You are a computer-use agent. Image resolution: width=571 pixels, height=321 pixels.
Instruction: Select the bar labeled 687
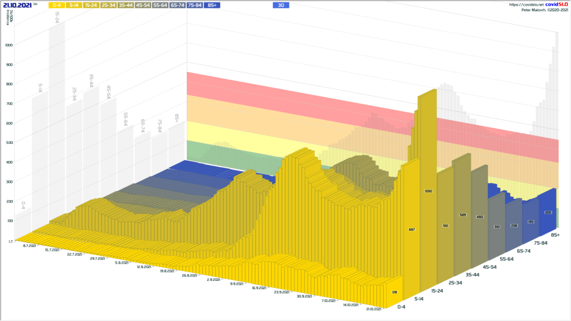tap(412, 230)
